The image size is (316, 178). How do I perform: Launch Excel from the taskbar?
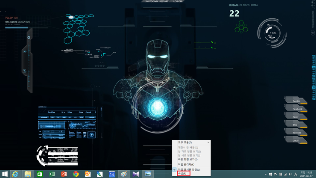point(52,174)
